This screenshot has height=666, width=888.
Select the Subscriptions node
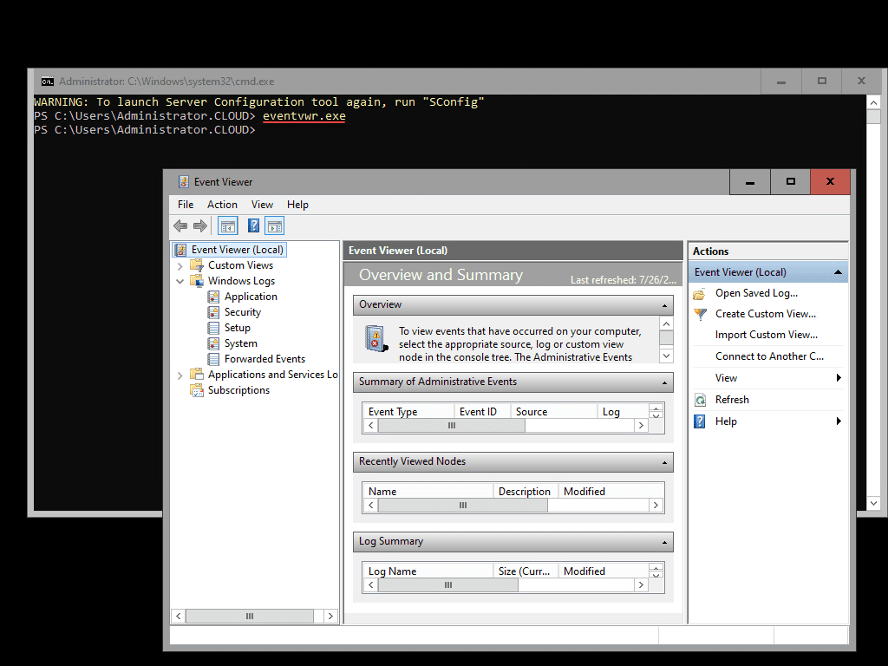click(238, 390)
